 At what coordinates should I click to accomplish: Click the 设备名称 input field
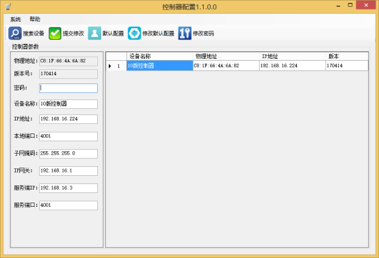coord(68,104)
